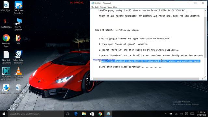Click line "2:then open ocean of games website"

[x=123, y=44]
